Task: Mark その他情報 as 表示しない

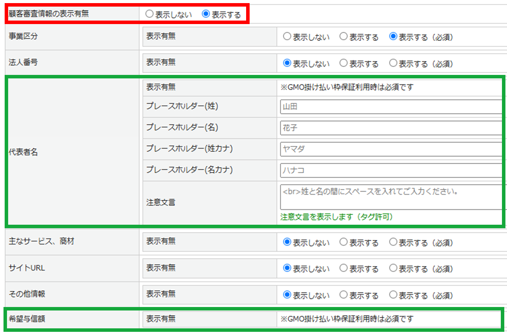Action: (287, 295)
